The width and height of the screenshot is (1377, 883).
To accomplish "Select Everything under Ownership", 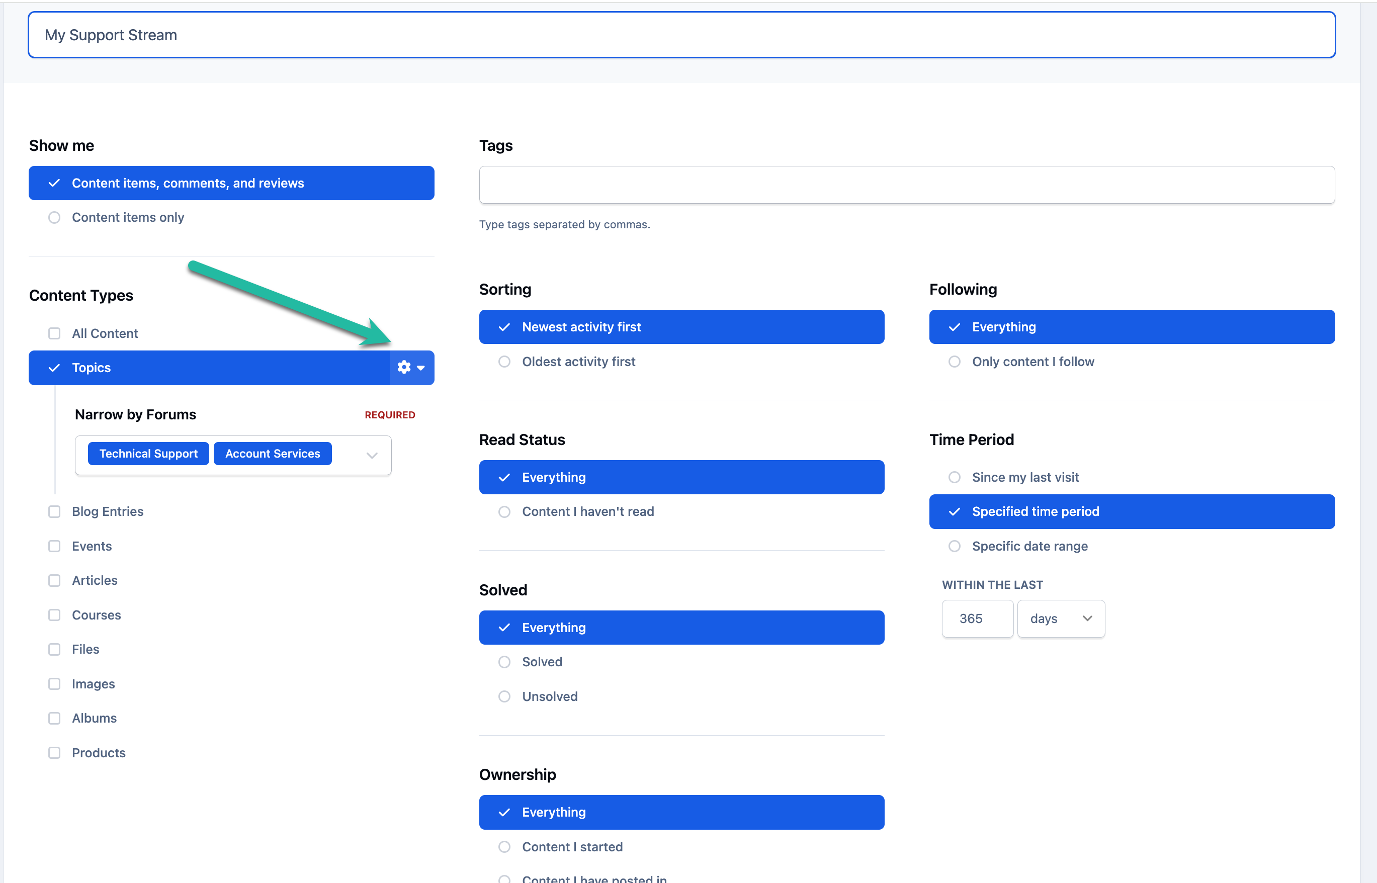I will [681, 812].
